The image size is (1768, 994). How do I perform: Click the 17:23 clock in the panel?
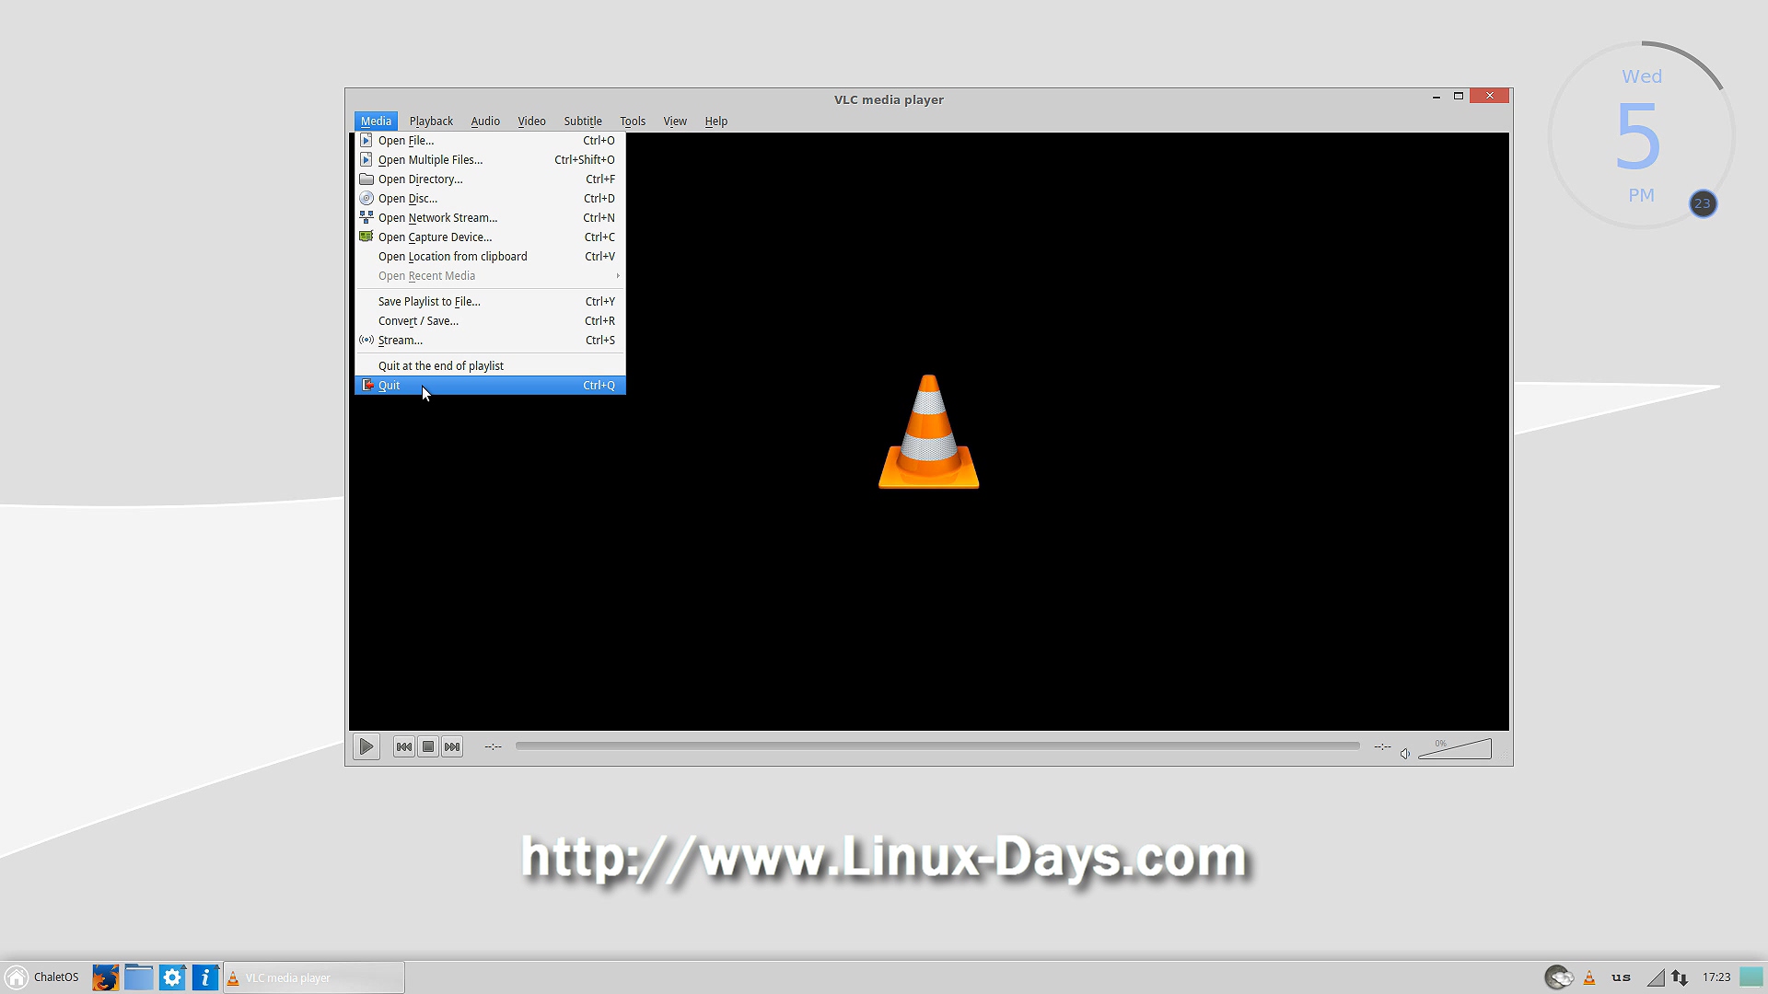1716,977
